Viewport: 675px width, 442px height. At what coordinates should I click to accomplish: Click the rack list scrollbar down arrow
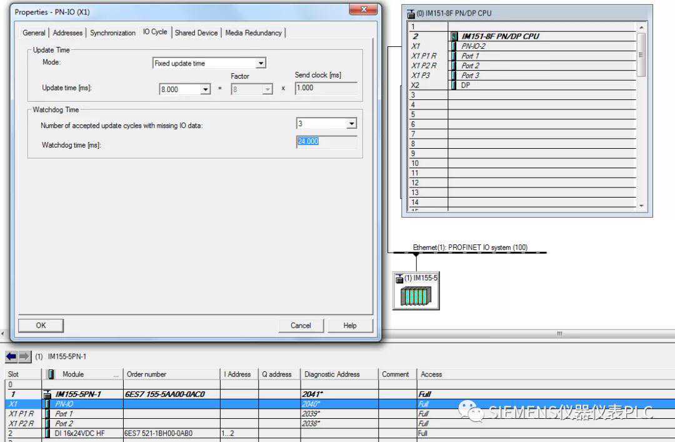coord(641,206)
